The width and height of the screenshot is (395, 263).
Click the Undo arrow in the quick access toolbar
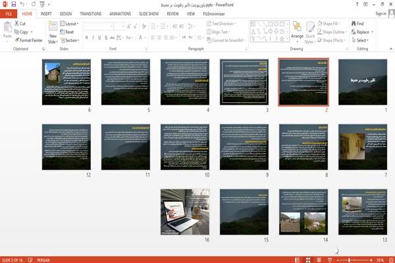click(x=22, y=4)
